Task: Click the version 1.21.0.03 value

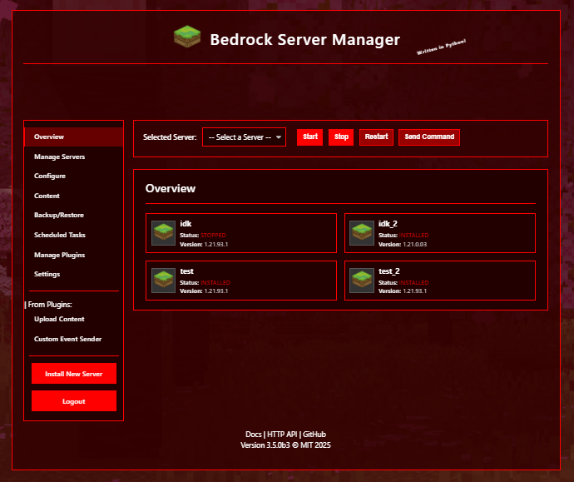Action: pos(415,244)
